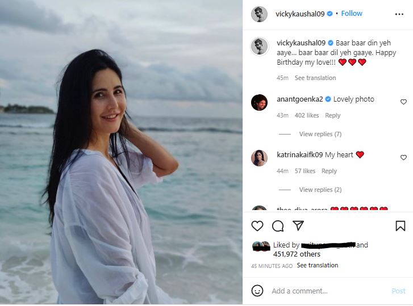The width and height of the screenshot is (413, 306).
Task: Open katrinakaifk09's profile avatar
Action: 259,158
